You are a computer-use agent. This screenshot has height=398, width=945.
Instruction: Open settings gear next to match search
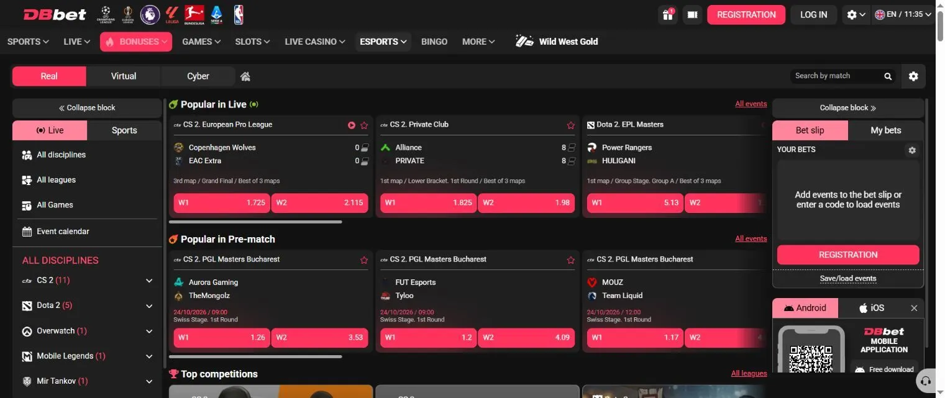913,76
